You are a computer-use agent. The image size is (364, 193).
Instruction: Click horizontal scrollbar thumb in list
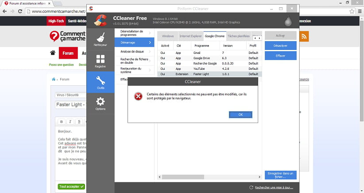coord(183,177)
